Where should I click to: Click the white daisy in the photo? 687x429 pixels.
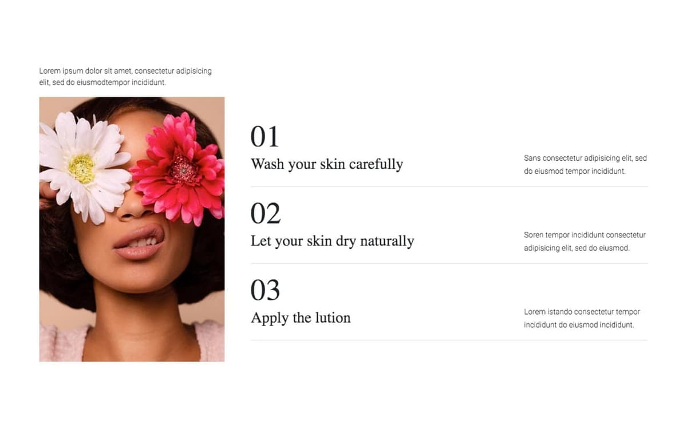(x=83, y=166)
